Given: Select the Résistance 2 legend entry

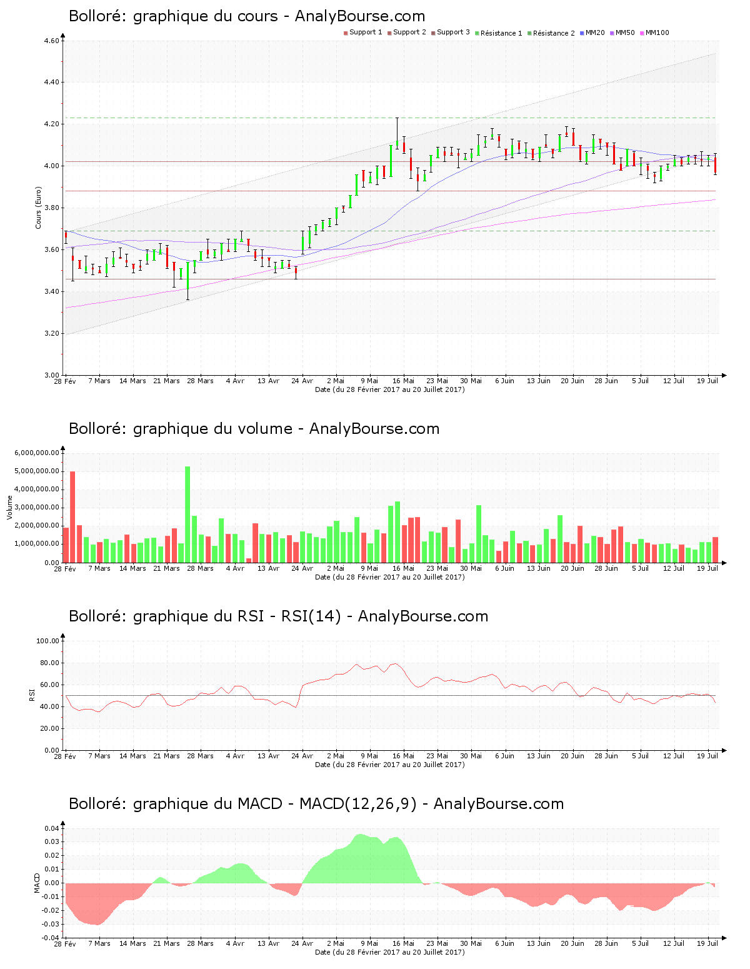Looking at the screenshot, I should [x=551, y=33].
